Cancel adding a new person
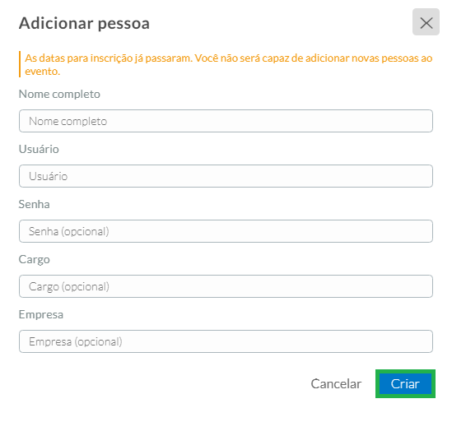 (x=336, y=383)
